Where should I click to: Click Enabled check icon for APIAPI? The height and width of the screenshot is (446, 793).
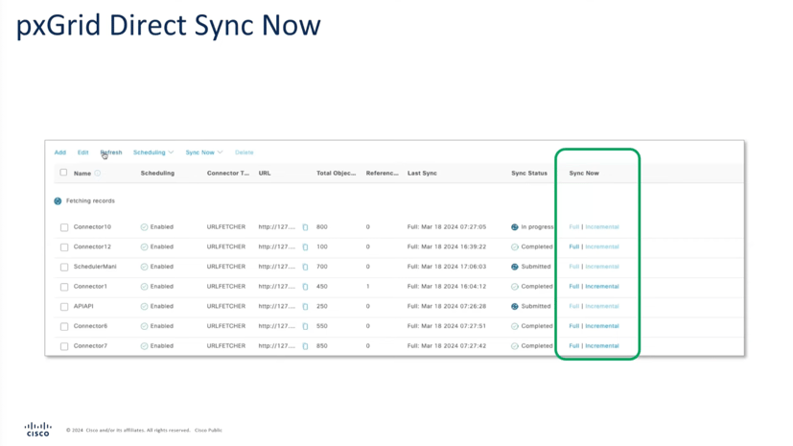click(x=144, y=306)
